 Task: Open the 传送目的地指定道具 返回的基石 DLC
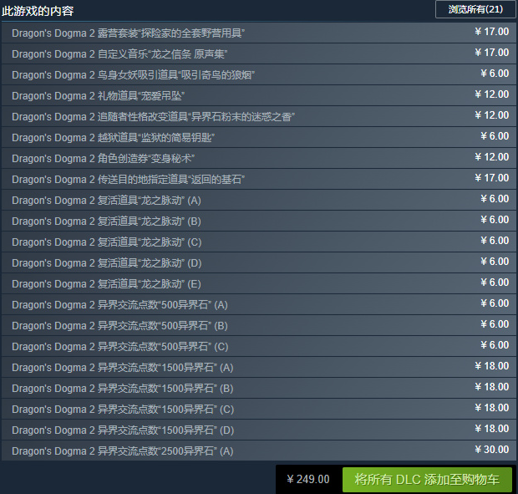pos(259,179)
